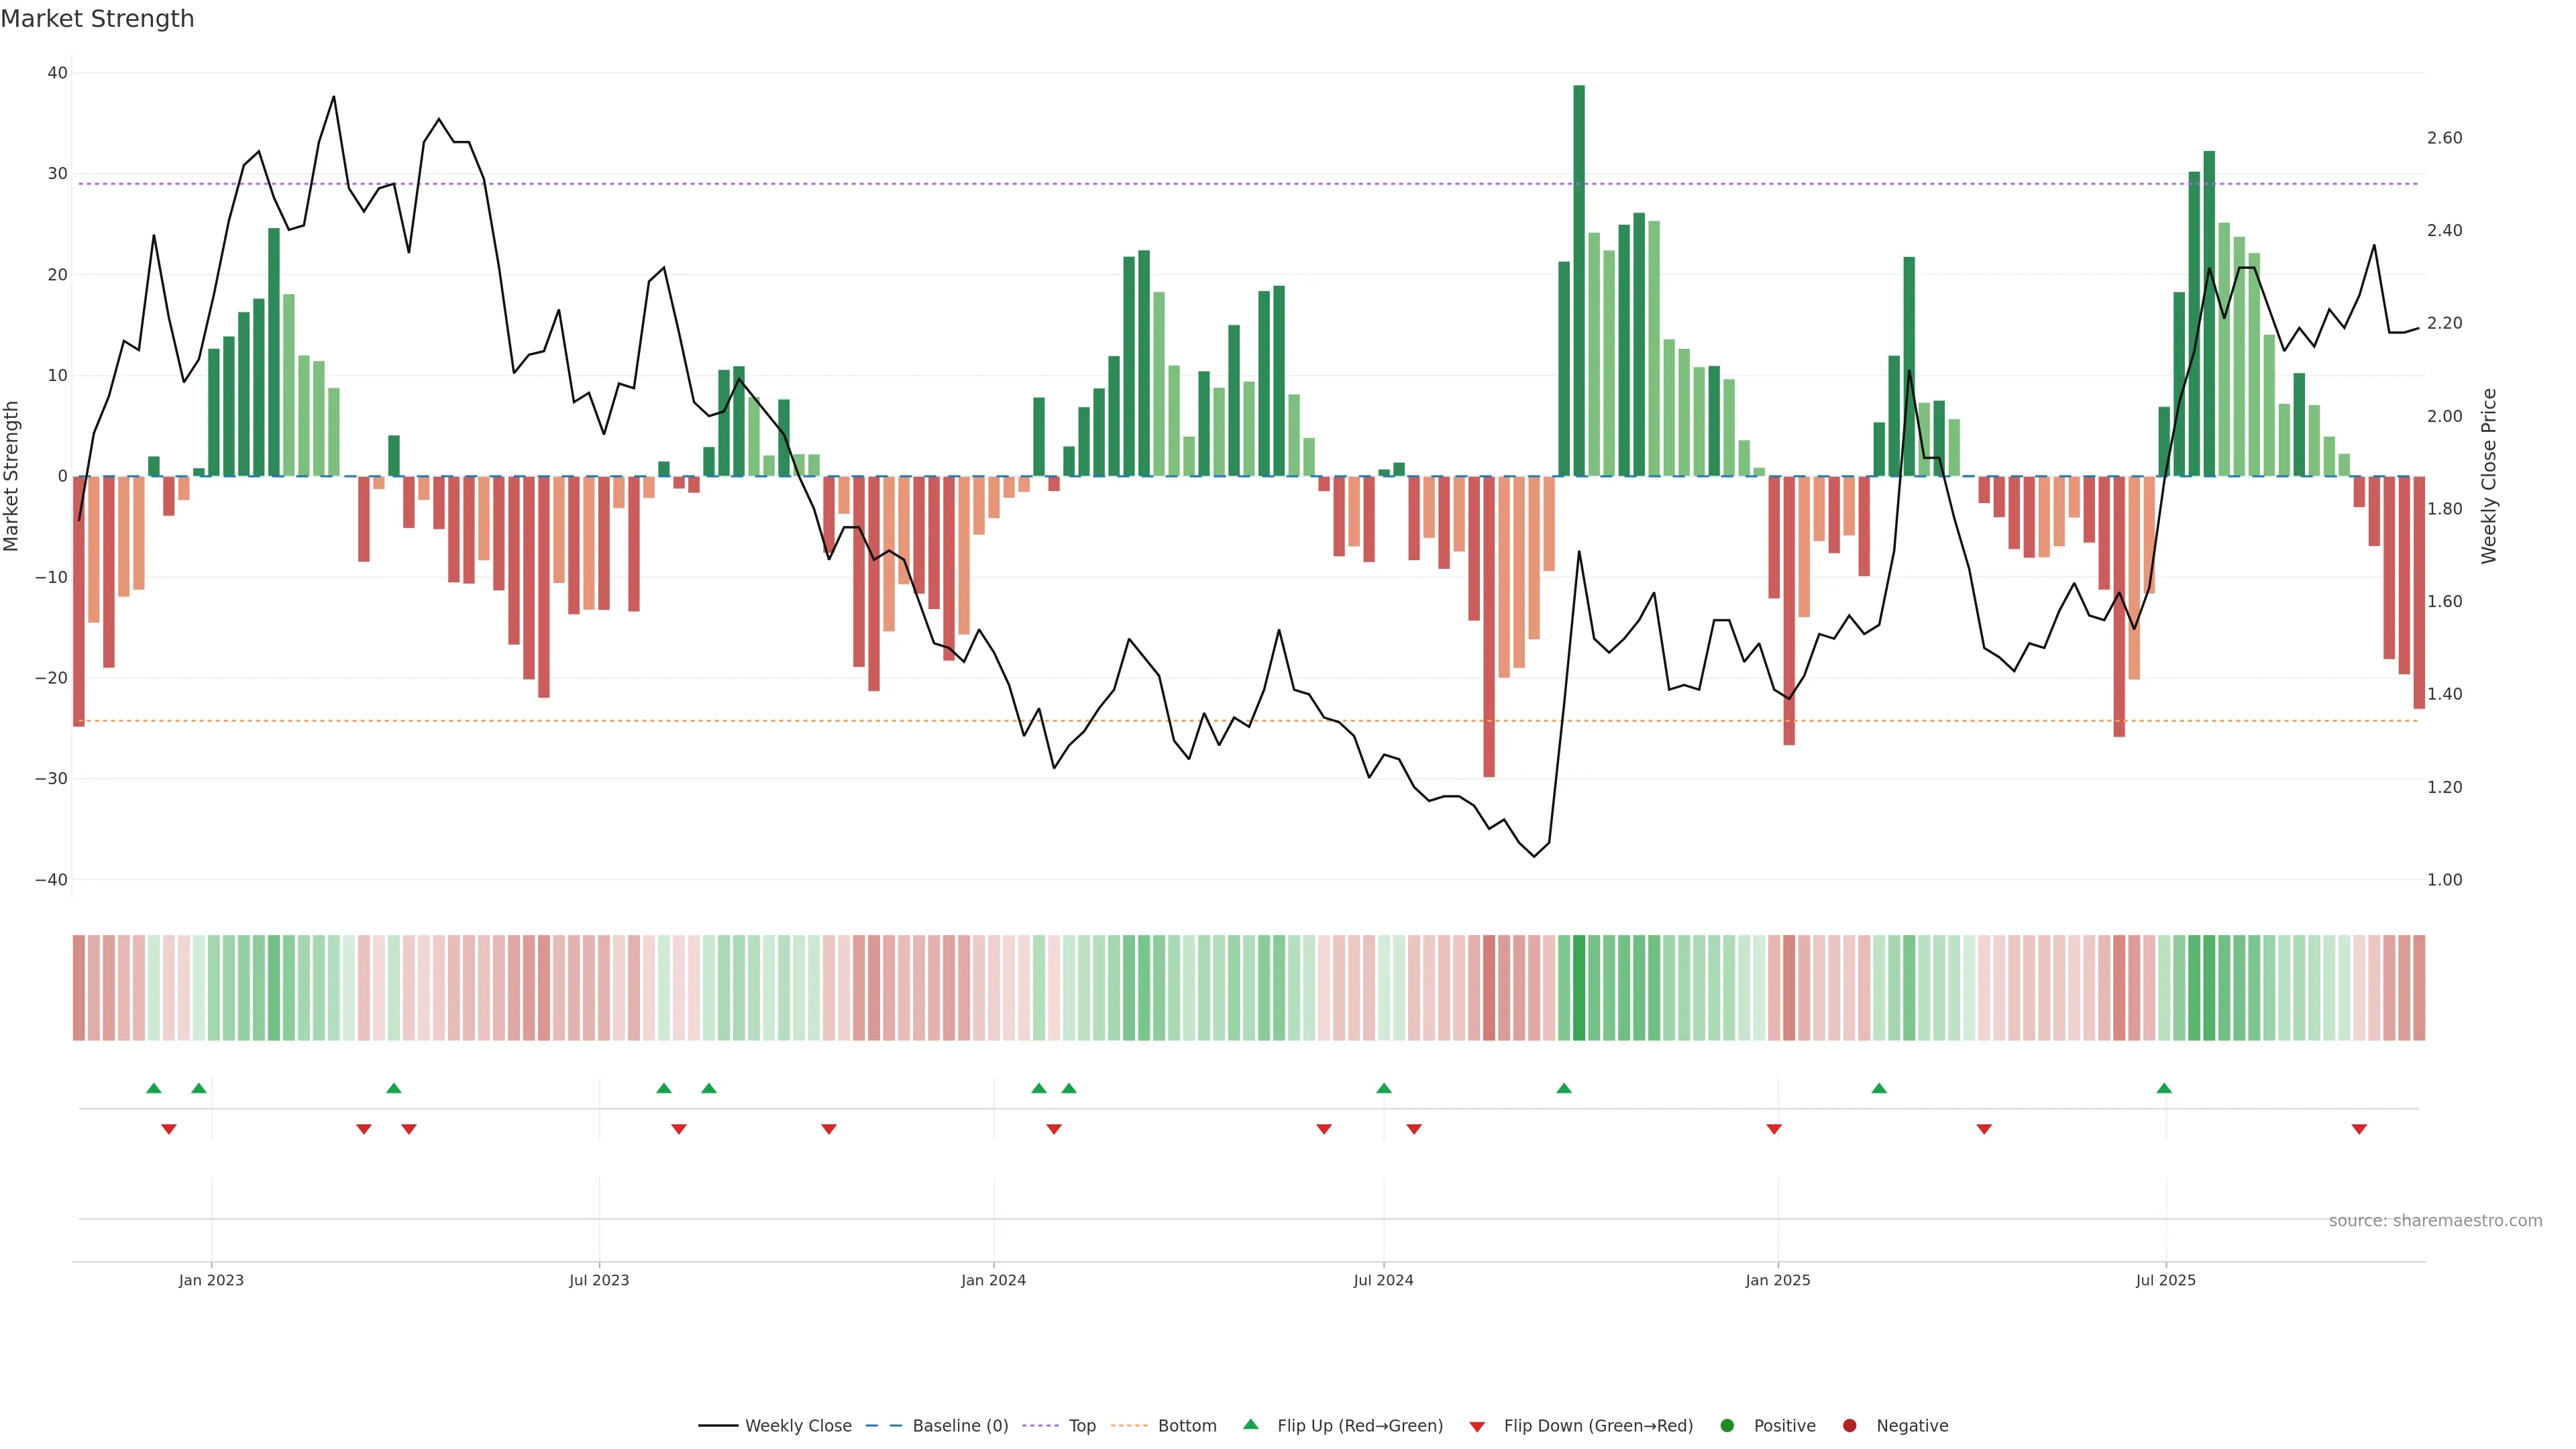Click the green Positive circle legend icon
The height and width of the screenshot is (1449, 2576).
[x=1727, y=1426]
